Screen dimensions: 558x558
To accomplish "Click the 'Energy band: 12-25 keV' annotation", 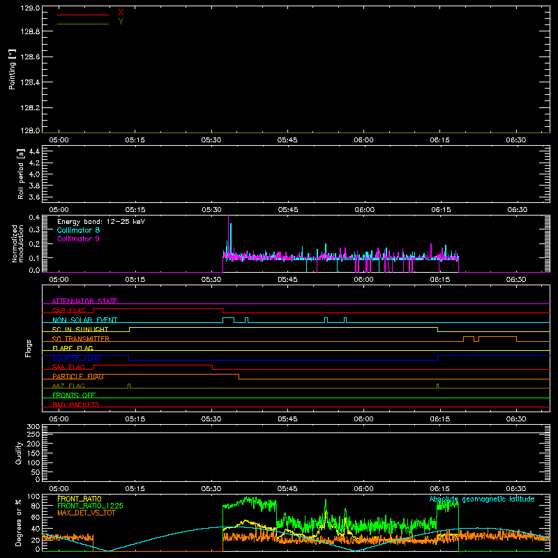I will 101,222.
